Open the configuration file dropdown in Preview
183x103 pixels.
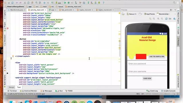click(x=123, y=14)
